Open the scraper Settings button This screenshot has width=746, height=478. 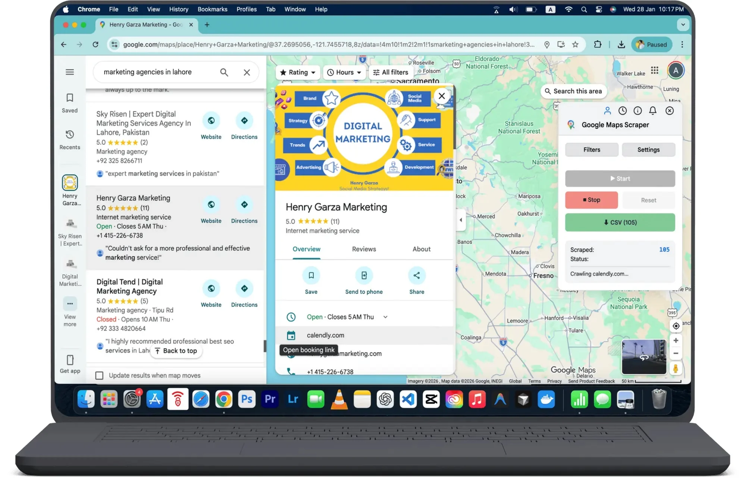click(x=648, y=150)
